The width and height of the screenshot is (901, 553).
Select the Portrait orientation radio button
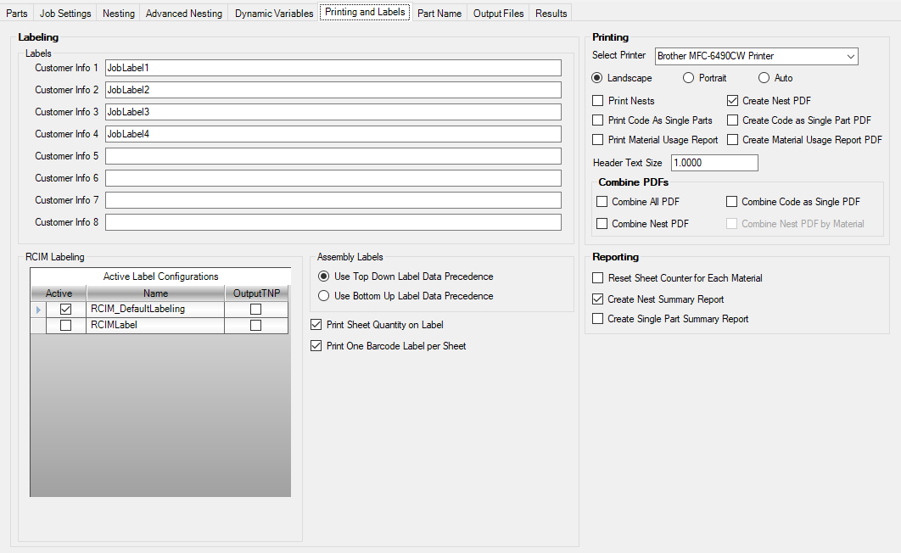[689, 78]
